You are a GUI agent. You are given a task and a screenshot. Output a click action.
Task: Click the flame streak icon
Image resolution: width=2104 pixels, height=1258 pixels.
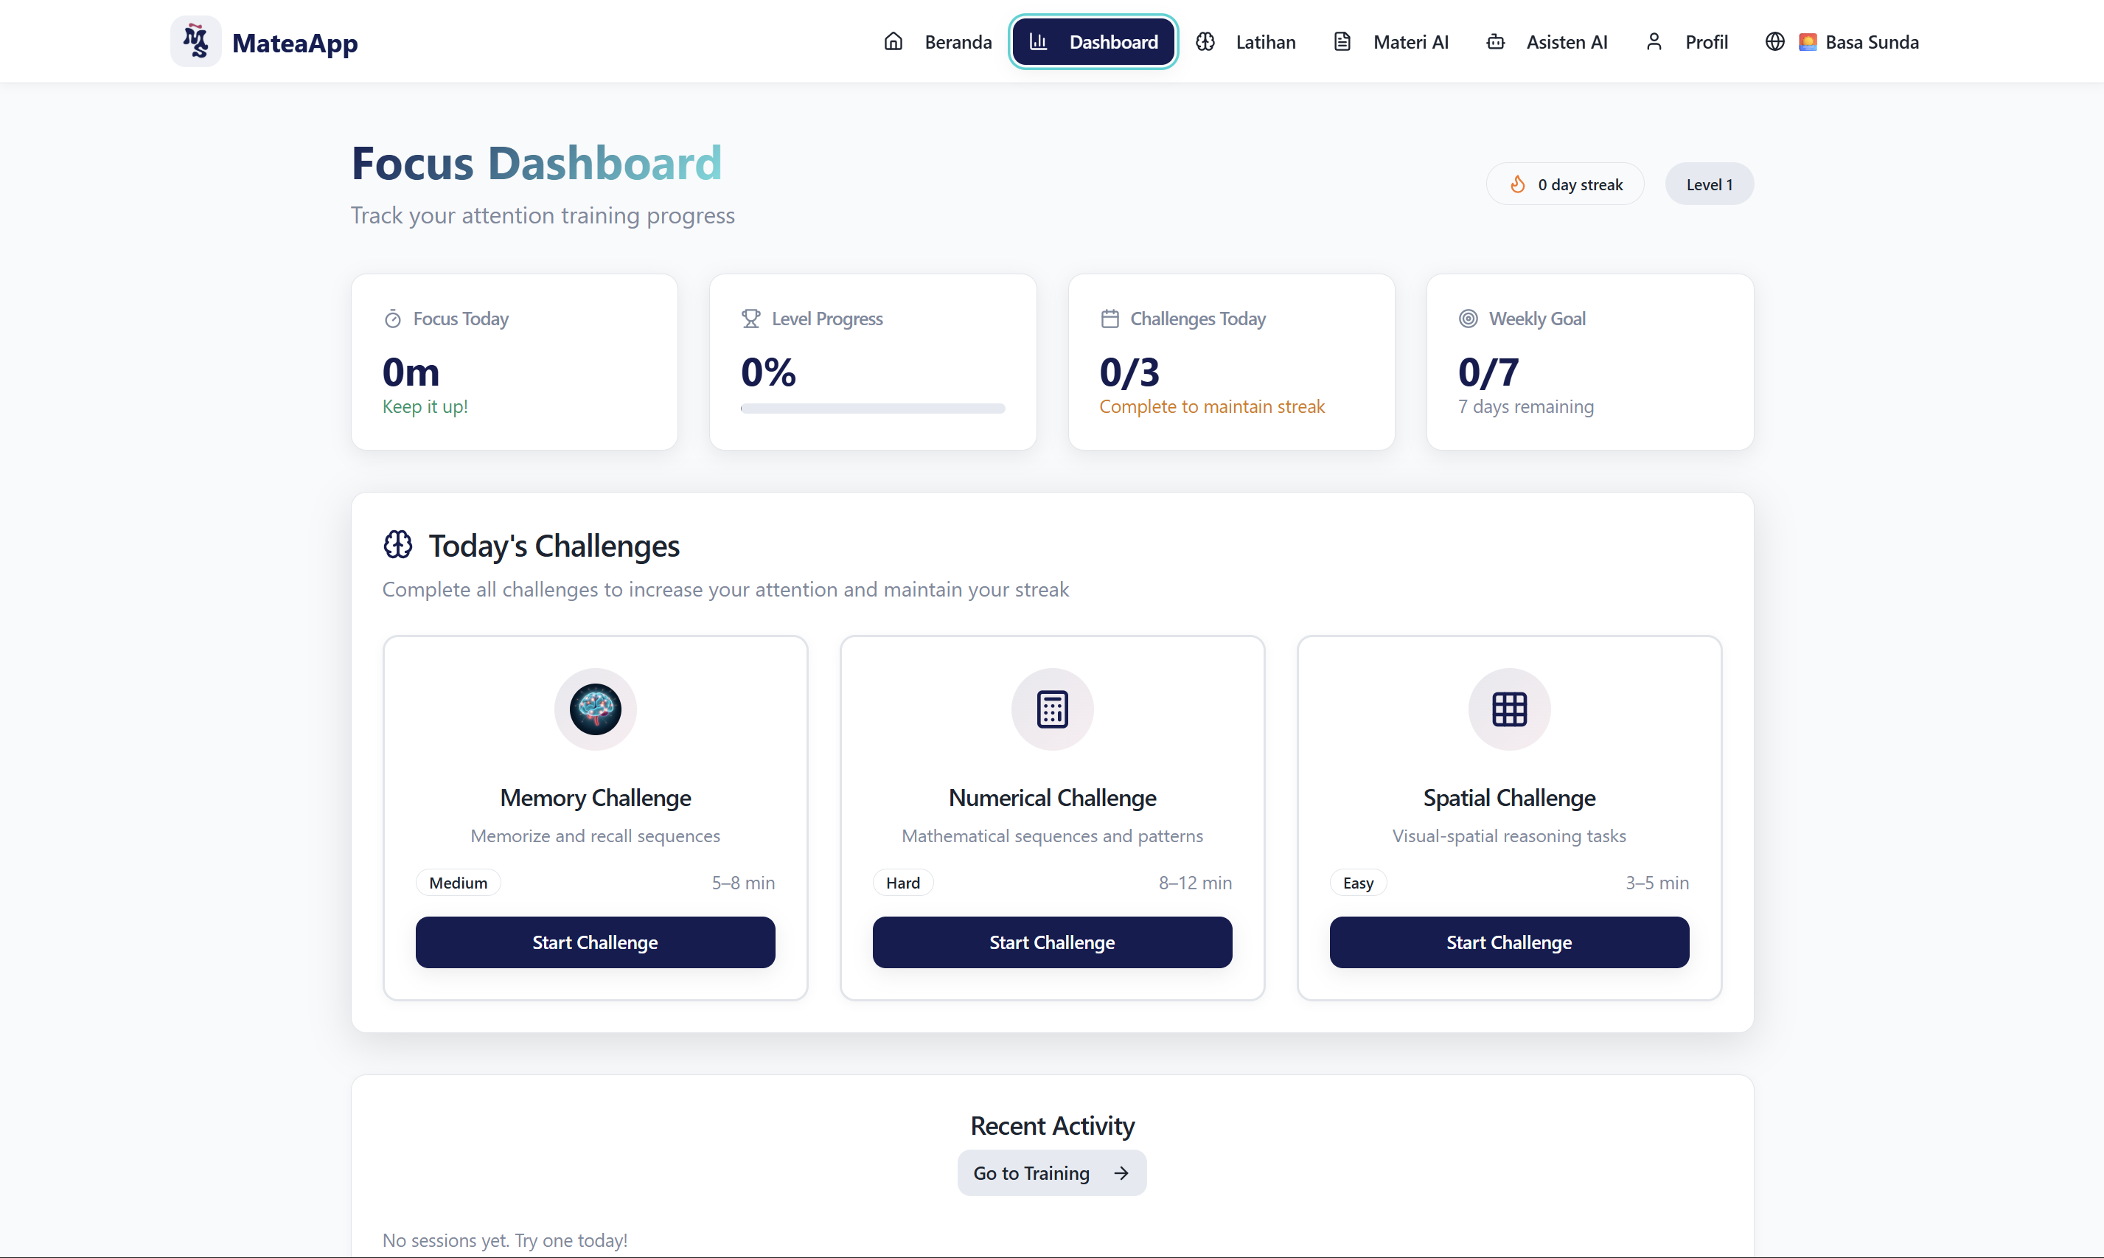click(1518, 184)
